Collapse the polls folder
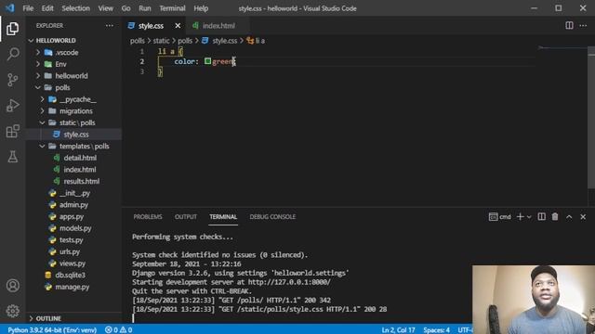 pos(38,87)
